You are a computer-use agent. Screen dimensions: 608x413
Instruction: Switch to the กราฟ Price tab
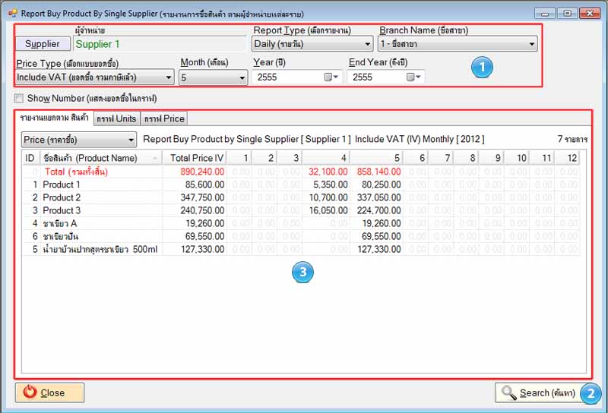click(163, 118)
